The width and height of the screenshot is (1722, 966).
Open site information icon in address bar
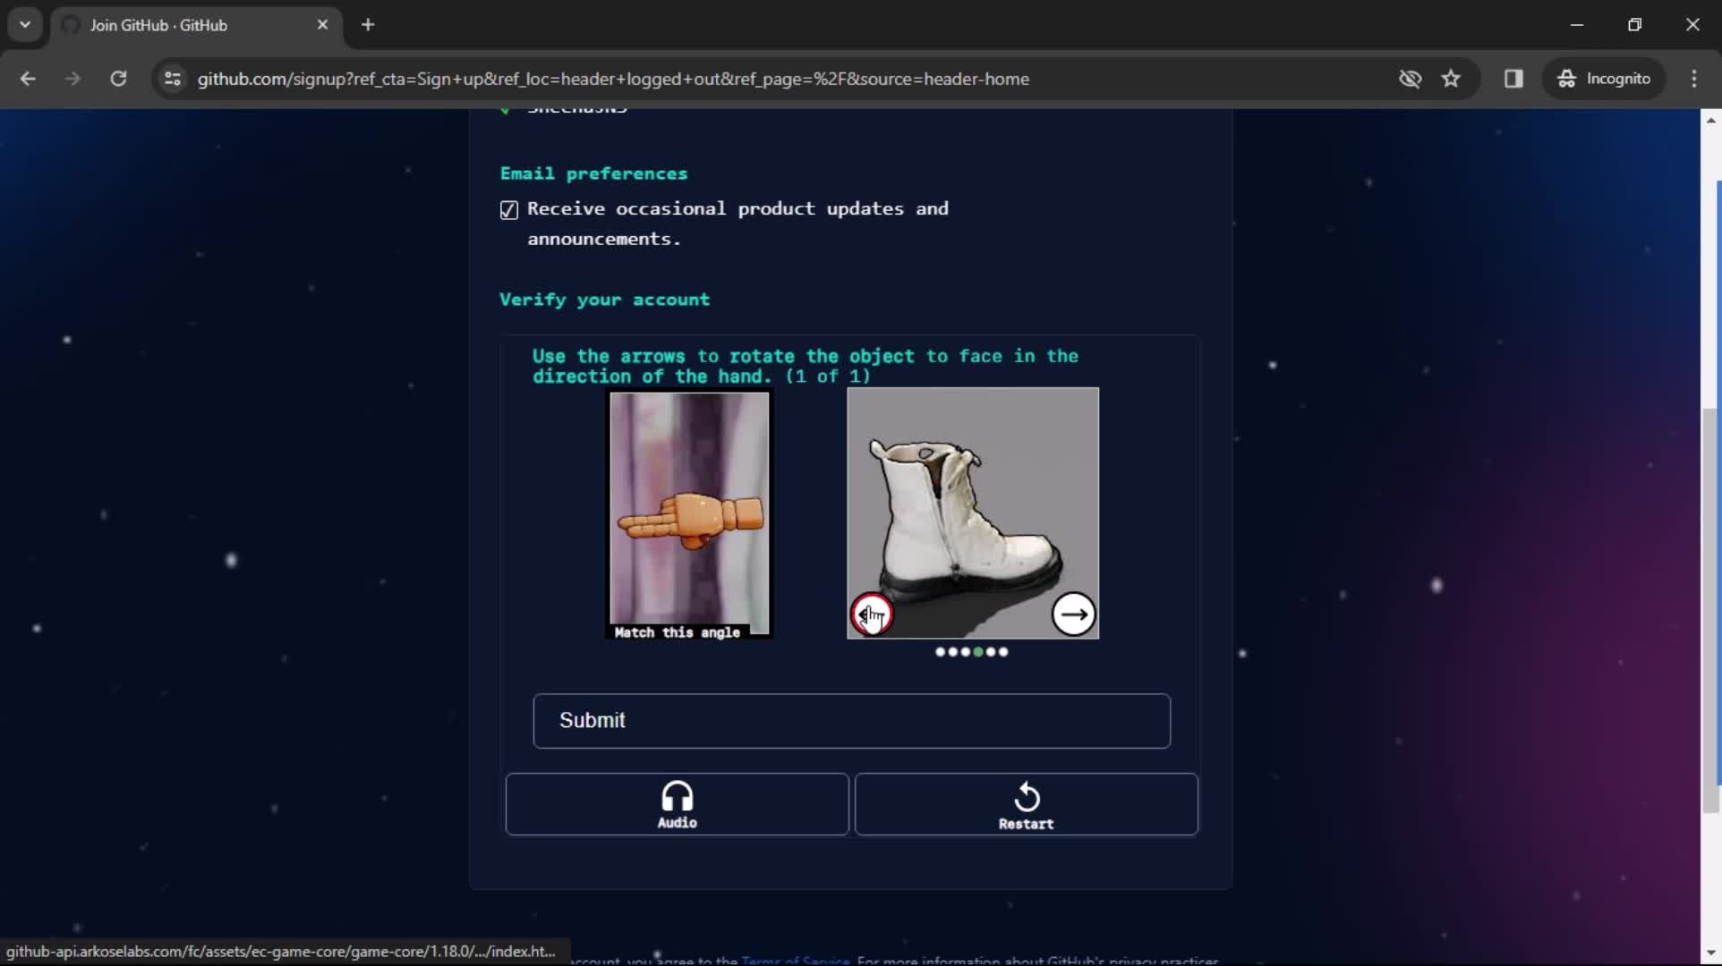(173, 79)
